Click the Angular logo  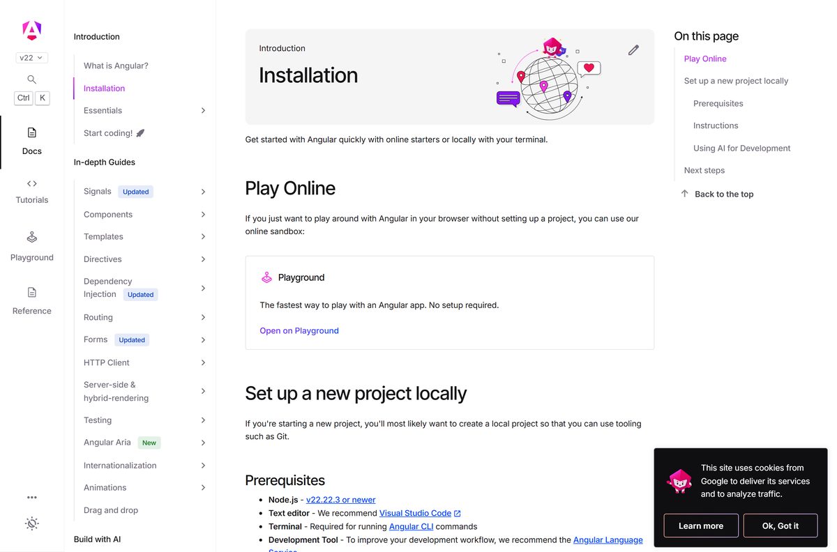[x=31, y=30]
